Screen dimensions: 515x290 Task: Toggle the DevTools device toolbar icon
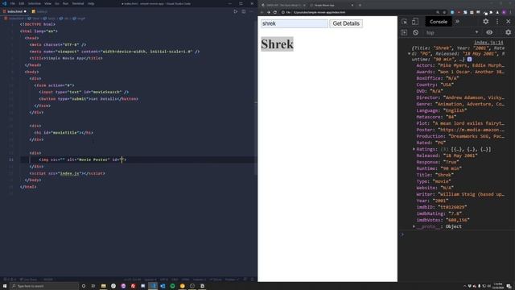(415, 22)
